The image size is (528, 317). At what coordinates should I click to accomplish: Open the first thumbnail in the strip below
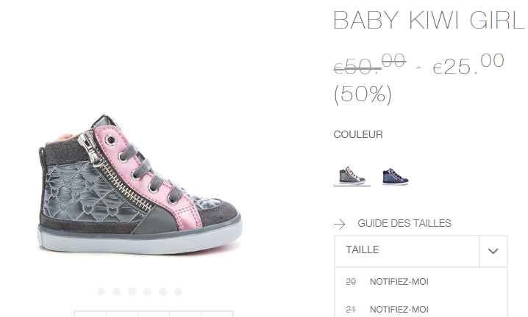click(90, 314)
